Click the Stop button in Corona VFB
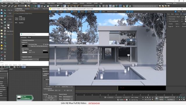 [x=178, y=12]
